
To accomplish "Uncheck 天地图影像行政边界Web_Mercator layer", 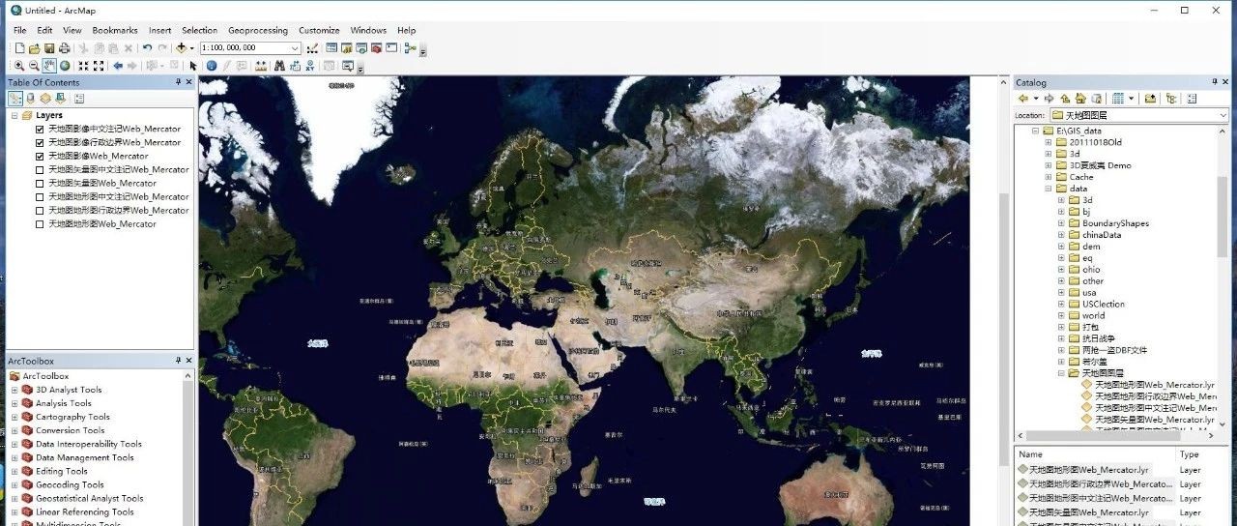I will point(40,142).
